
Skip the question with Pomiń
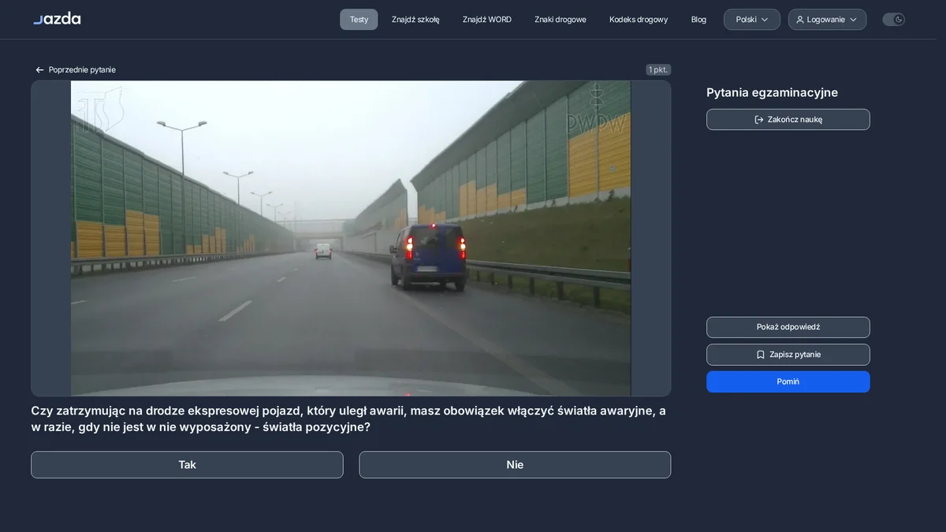tap(788, 381)
